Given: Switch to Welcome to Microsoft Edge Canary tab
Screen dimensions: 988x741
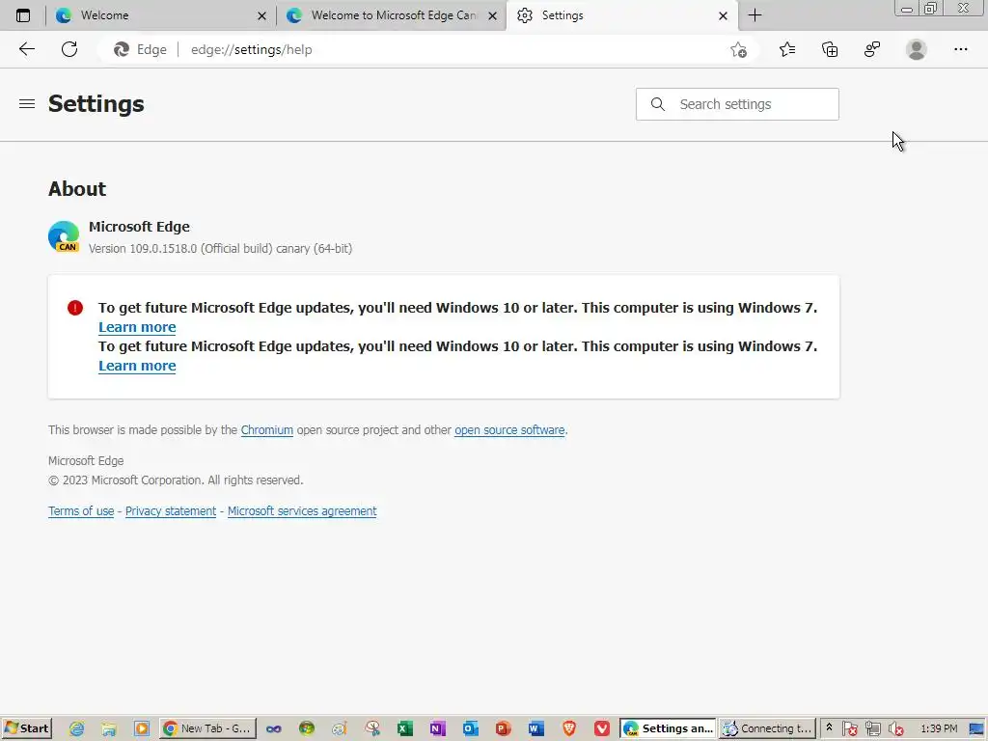Looking at the screenshot, I should tap(394, 15).
